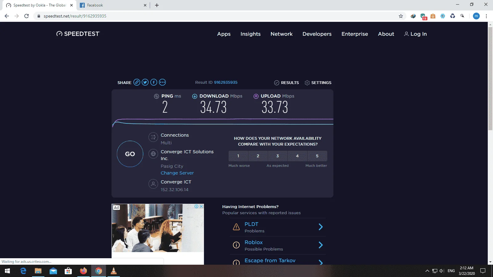
Task: Open more share options ellipsis icon
Action: pos(162,82)
